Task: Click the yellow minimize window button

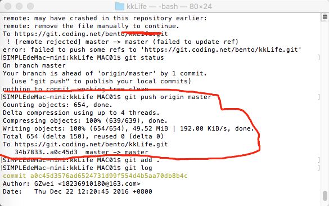Action: point(19,6)
